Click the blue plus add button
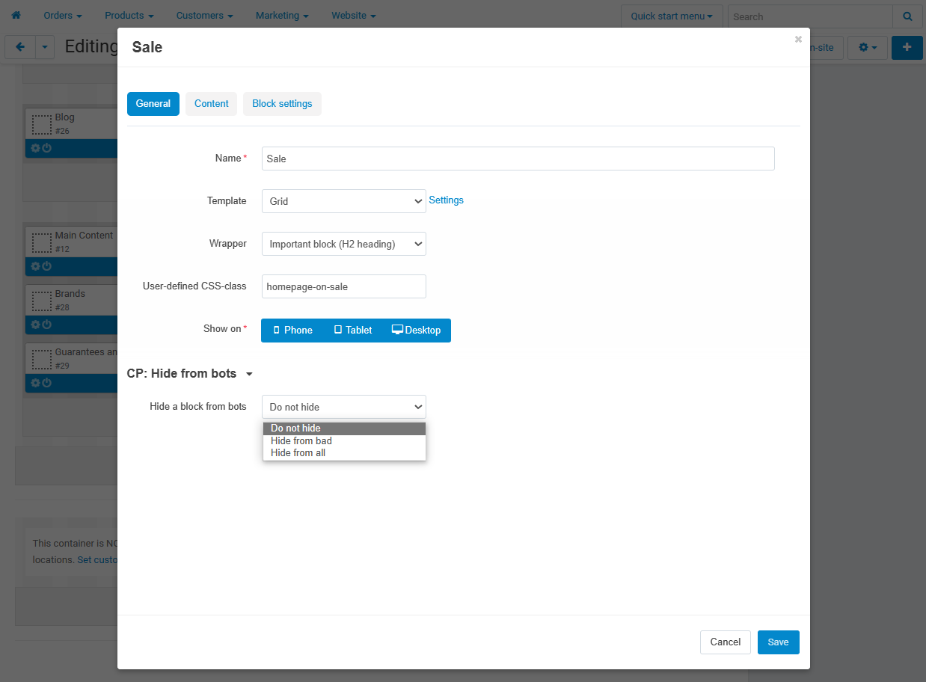Screen dimensions: 926x682 coord(907,47)
